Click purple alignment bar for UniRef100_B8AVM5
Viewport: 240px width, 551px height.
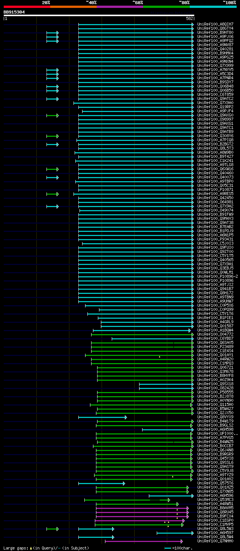(x=142, y=508)
